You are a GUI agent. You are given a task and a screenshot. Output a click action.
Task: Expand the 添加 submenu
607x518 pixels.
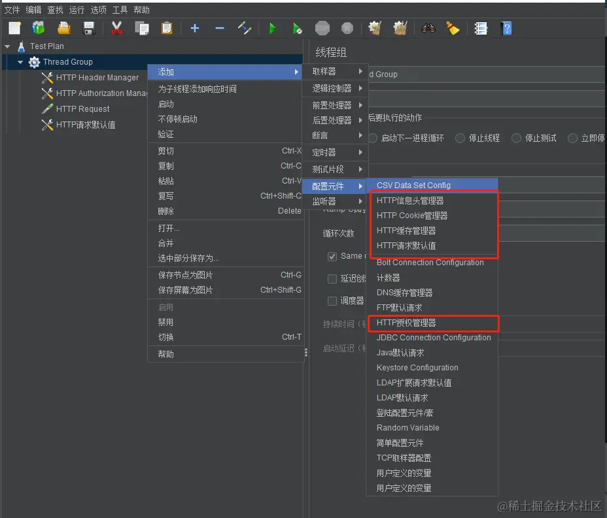click(x=225, y=72)
